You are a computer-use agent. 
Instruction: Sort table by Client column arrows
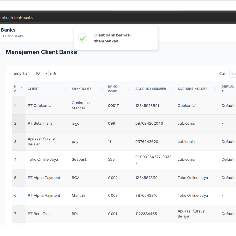(66, 89)
